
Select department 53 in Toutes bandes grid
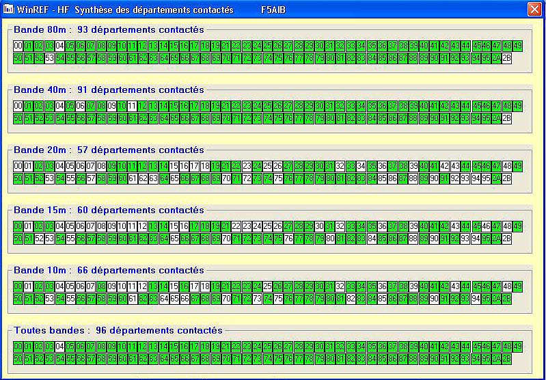(x=49, y=359)
